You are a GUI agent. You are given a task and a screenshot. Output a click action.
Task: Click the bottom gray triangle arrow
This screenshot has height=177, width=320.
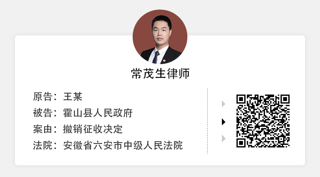click(x=224, y=138)
